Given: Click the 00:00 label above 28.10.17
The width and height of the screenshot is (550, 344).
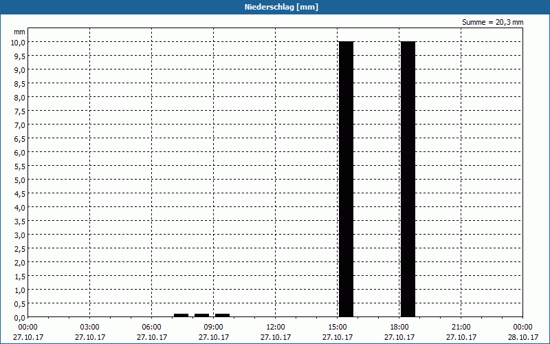Looking at the screenshot, I should pos(522,327).
